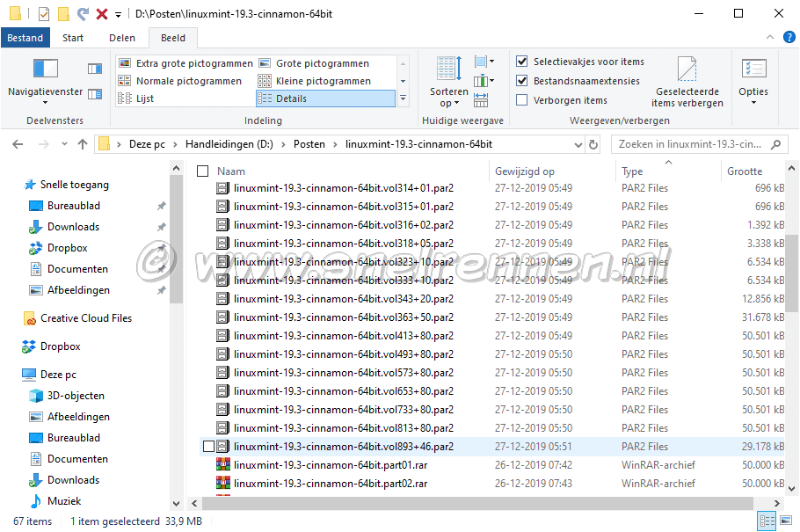Viewport: 800px width, 532px height.
Task: Select Deze pc in the navigation pane
Action: [58, 375]
